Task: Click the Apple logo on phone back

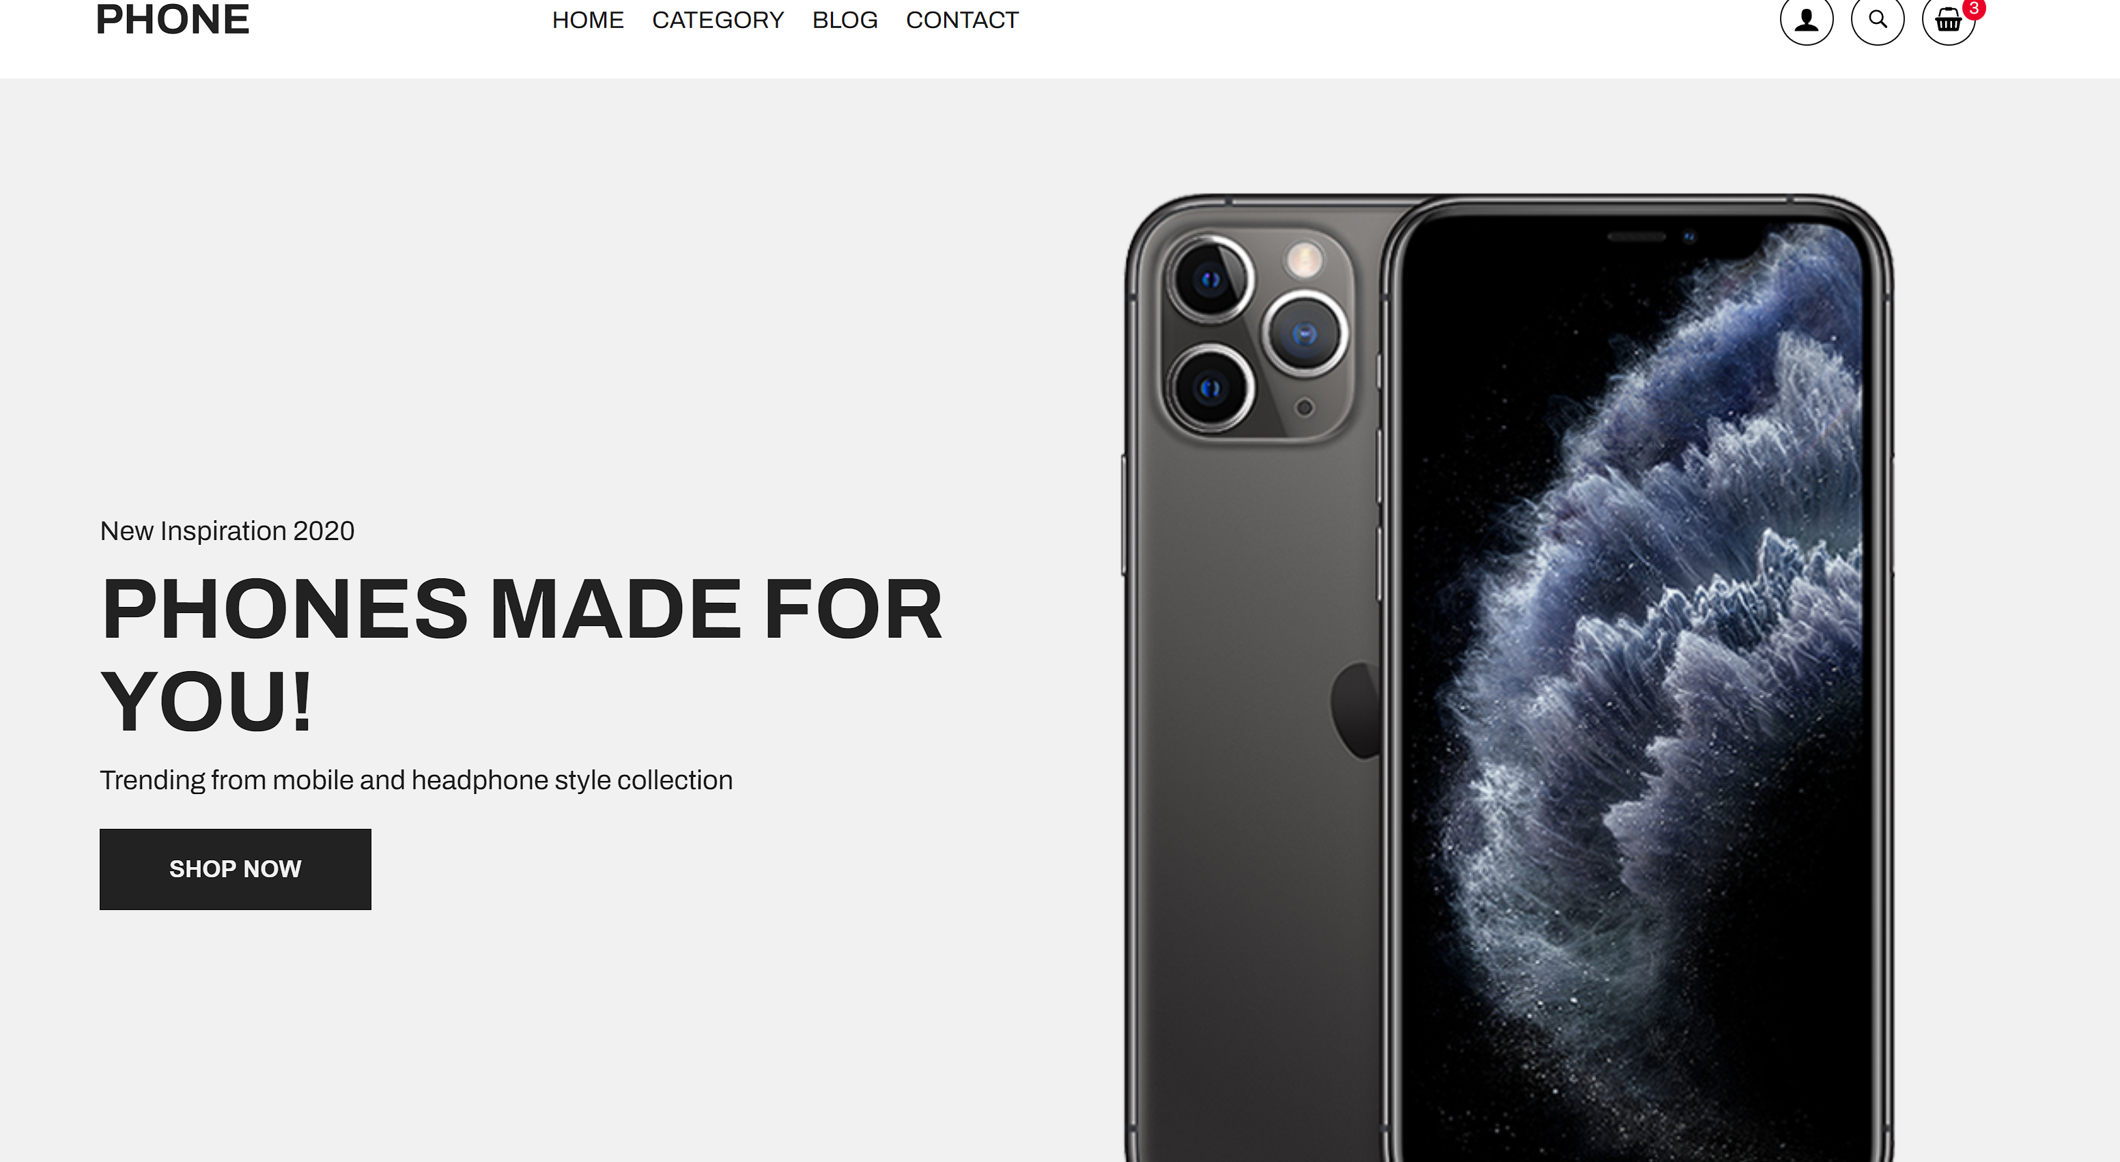Action: click(1355, 710)
